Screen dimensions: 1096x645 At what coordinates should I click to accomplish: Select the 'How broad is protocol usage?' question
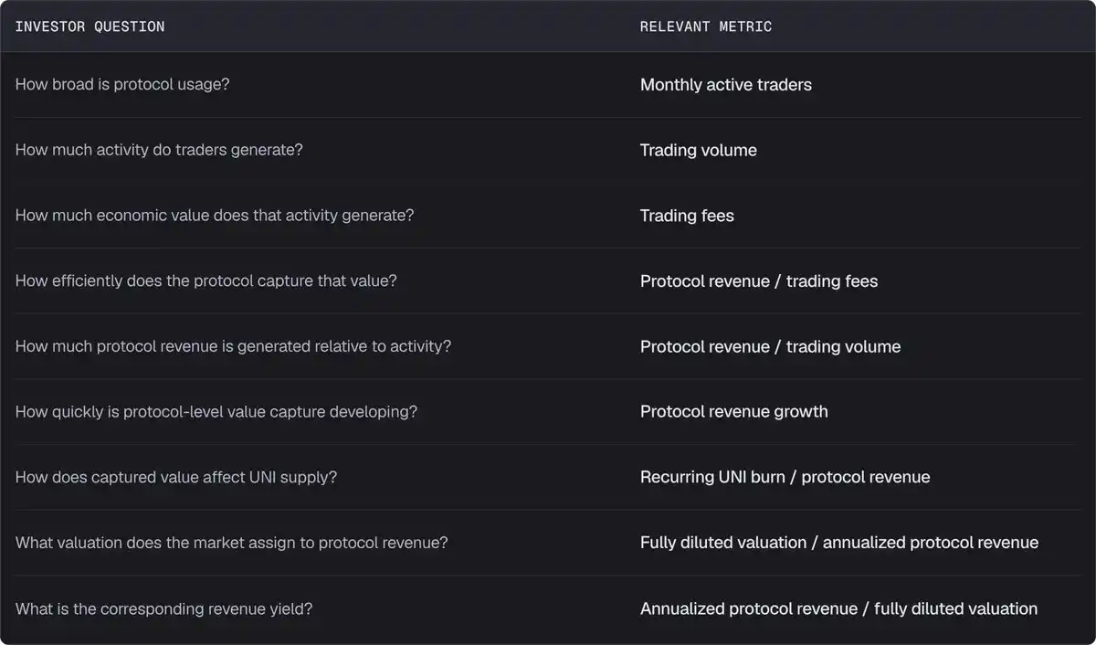pos(122,84)
